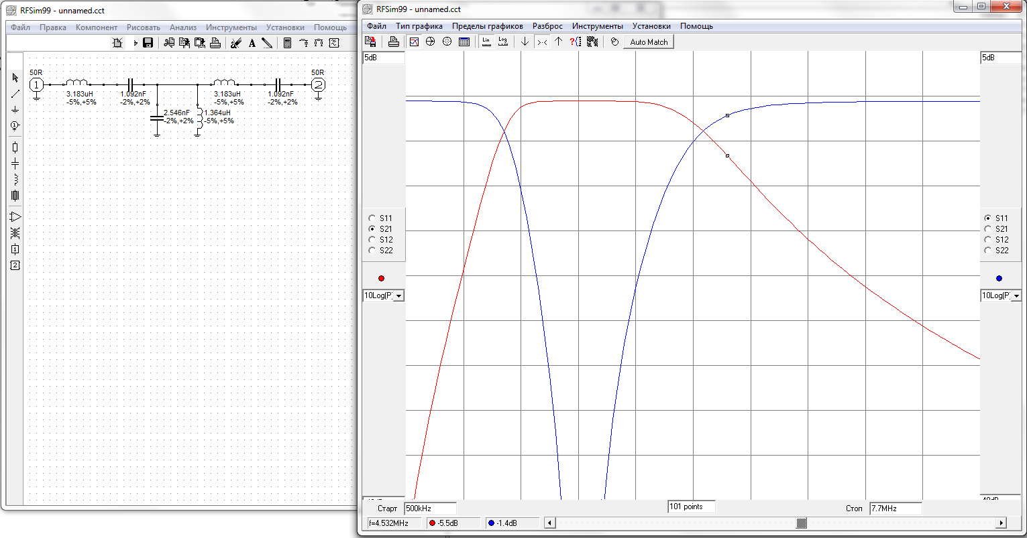Screen dimensions: 1027x538
Task: Set logarithmic frequency scale (Log)
Action: click(502, 42)
